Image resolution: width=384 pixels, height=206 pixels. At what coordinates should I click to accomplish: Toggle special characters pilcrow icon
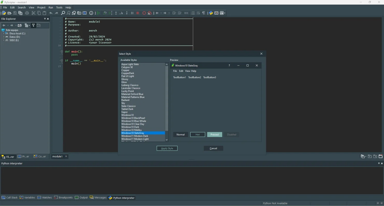pyautogui.click(x=203, y=13)
